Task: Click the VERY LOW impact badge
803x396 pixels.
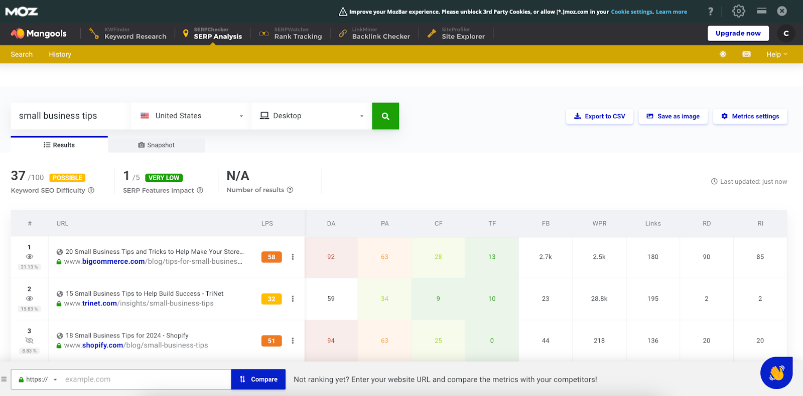Action: [164, 178]
